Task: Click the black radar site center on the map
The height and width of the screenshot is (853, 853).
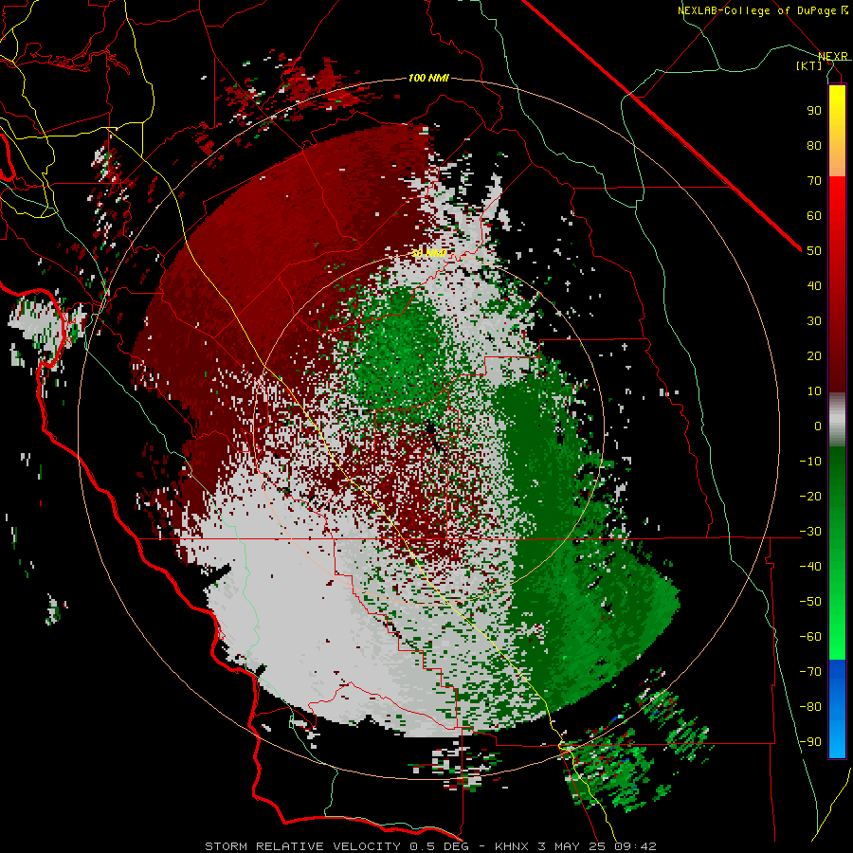Action: (x=430, y=428)
